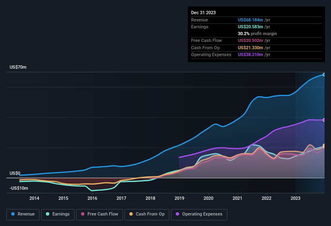
Task: Click the Revenue line end-point marker
Action: click(324, 75)
